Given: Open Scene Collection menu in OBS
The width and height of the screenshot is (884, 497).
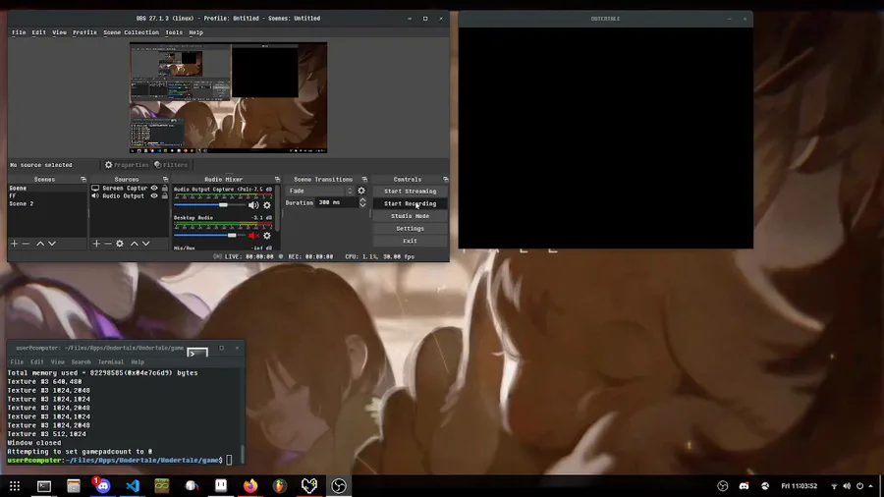Looking at the screenshot, I should [x=132, y=32].
